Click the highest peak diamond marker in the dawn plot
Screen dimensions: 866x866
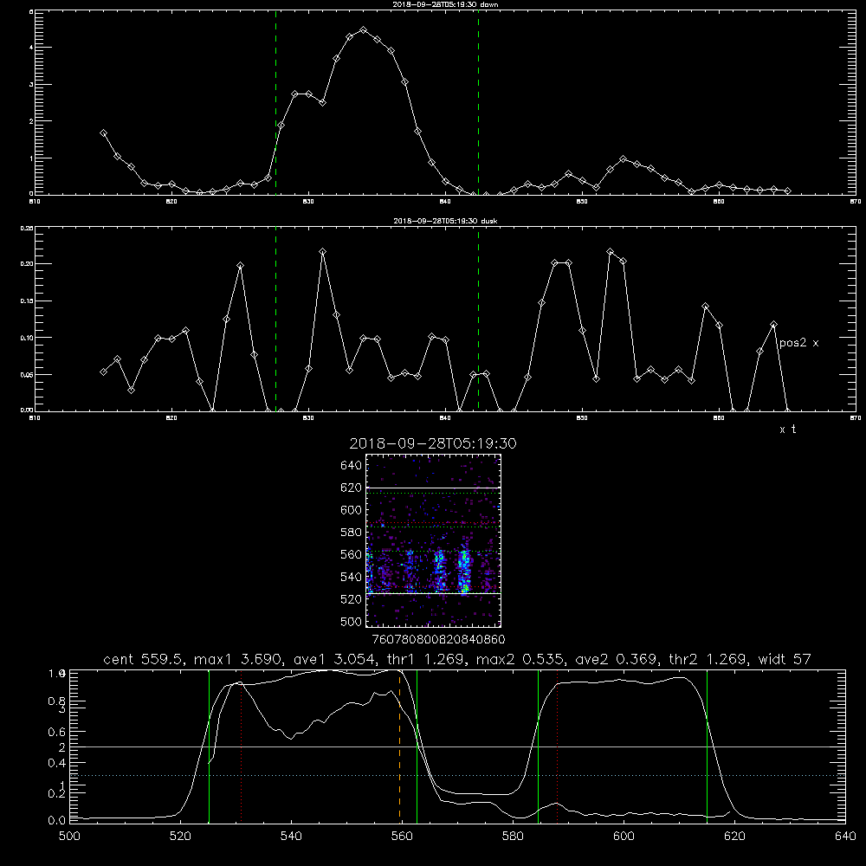tap(363, 29)
